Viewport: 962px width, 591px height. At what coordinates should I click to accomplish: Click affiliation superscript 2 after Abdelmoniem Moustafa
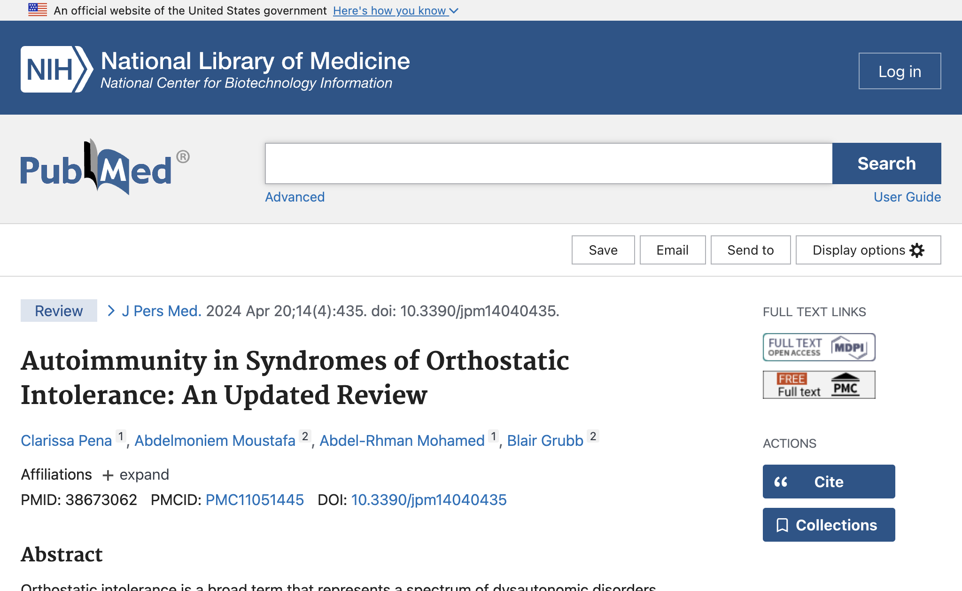pos(305,436)
